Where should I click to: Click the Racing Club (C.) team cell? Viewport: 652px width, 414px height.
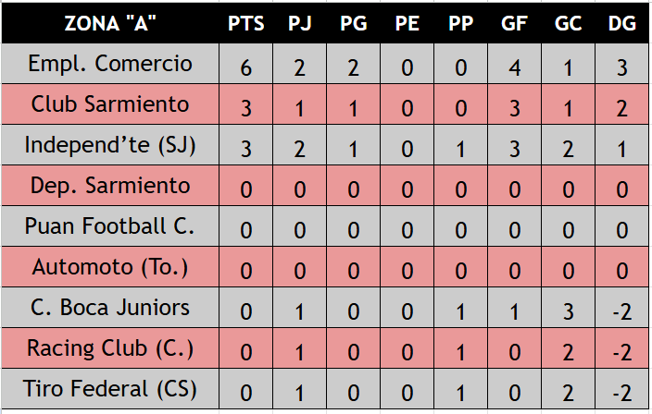(x=110, y=348)
